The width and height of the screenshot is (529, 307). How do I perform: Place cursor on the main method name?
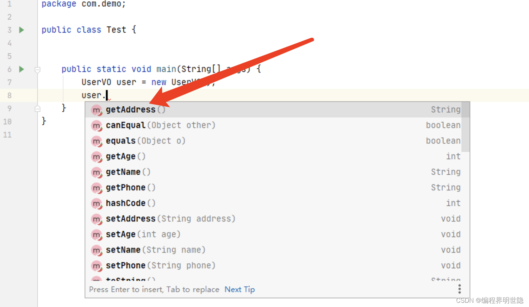coord(166,69)
